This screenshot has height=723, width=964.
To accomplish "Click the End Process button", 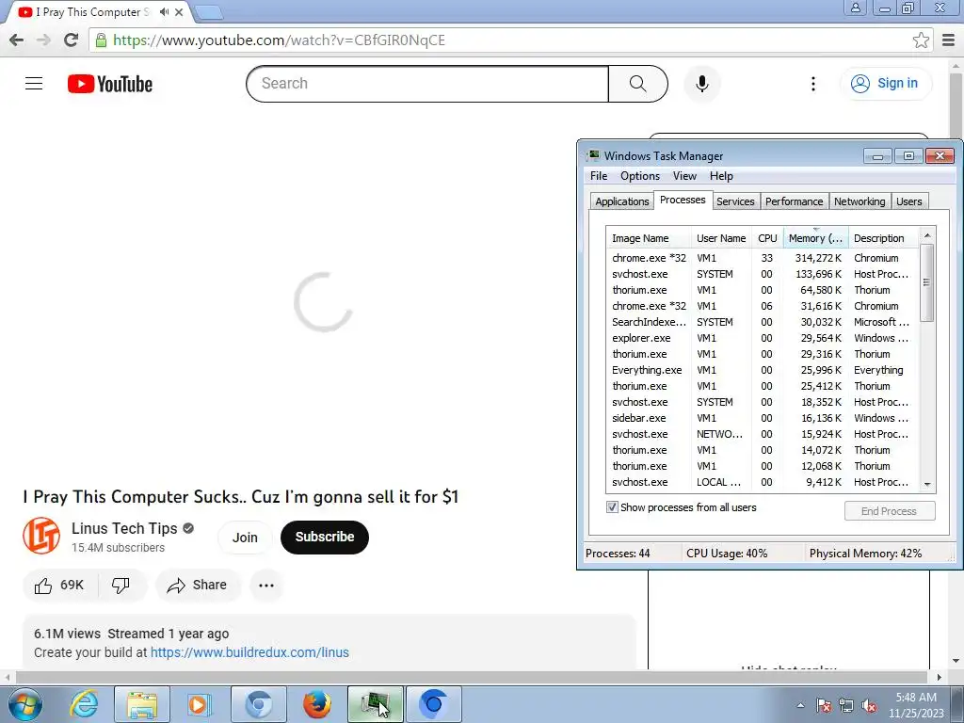I will coord(889,511).
